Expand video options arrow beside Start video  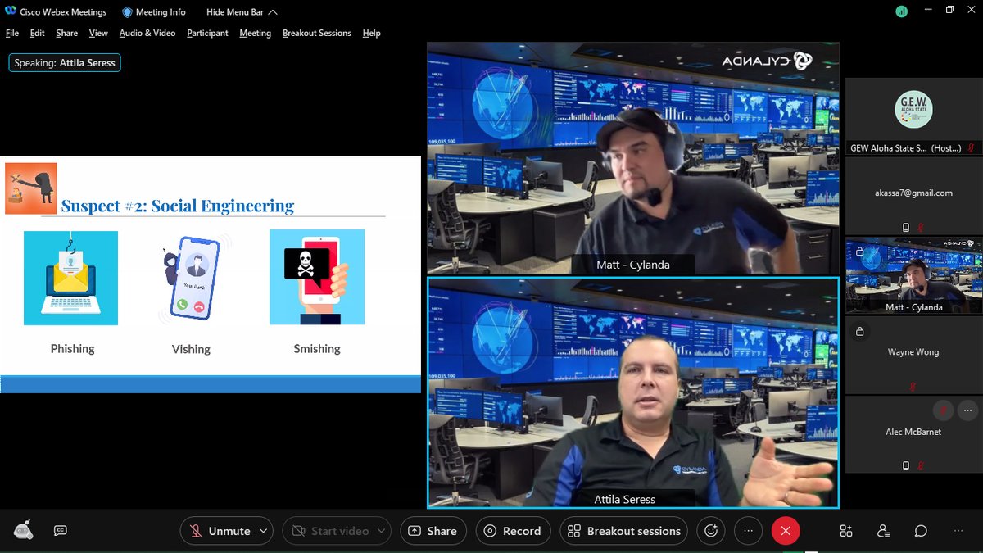click(x=381, y=531)
